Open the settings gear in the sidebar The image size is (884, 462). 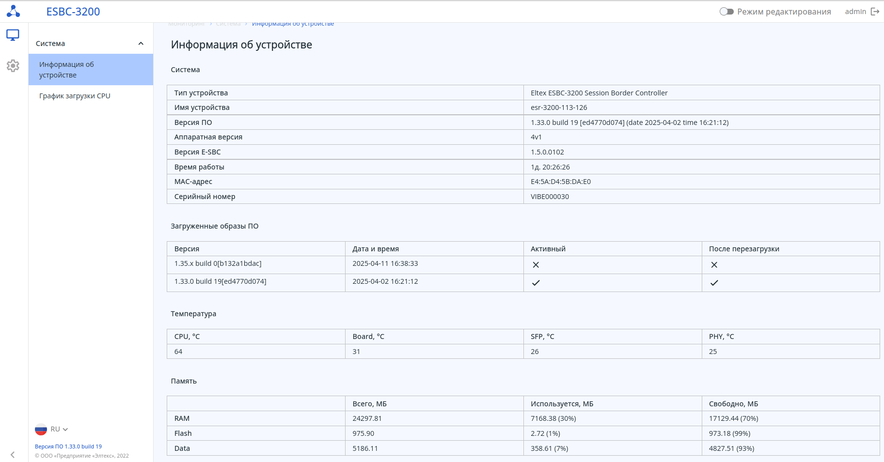click(x=13, y=65)
